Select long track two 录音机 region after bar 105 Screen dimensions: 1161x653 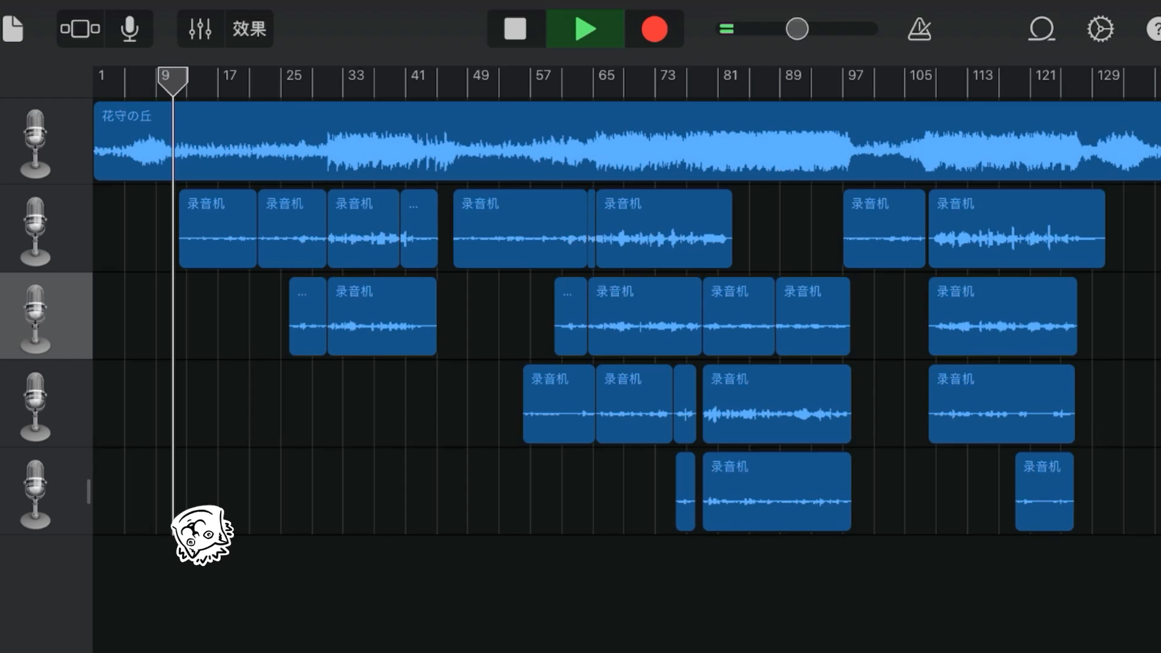1016,229
